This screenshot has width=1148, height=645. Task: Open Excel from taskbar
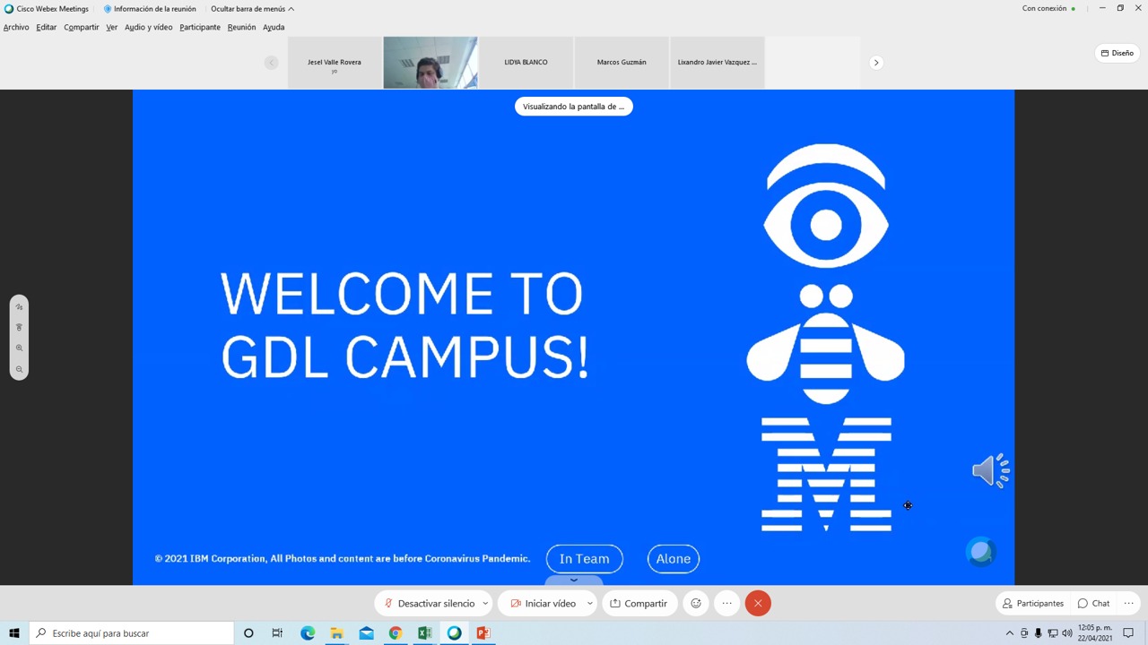pyautogui.click(x=425, y=633)
